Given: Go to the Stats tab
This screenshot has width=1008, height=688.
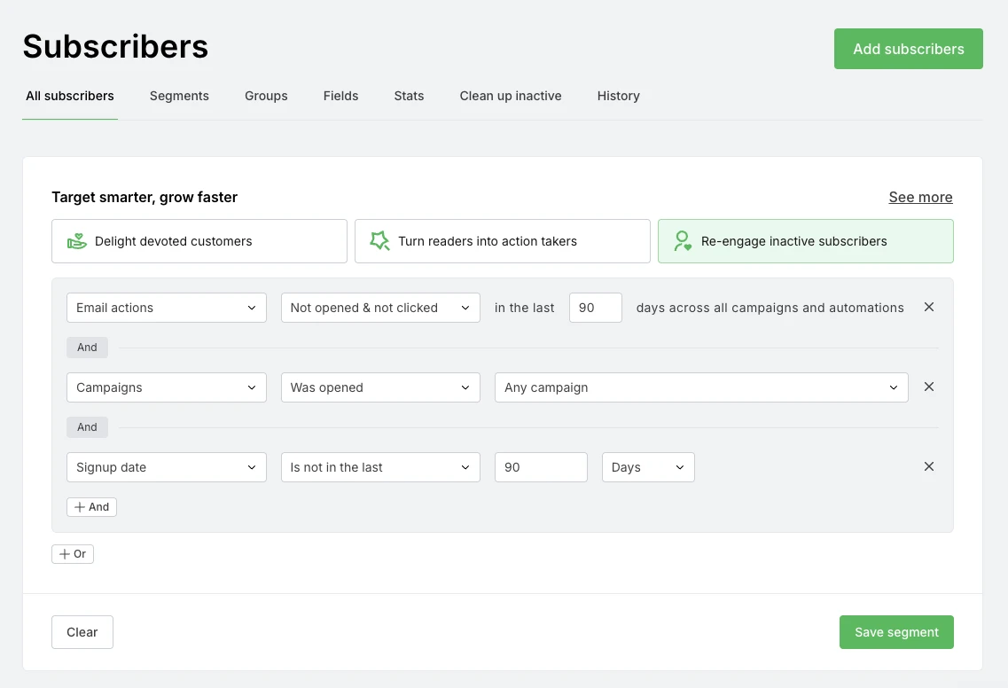Looking at the screenshot, I should tap(409, 96).
